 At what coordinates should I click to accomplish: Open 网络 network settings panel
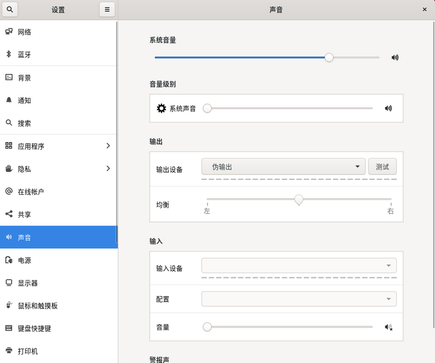pyautogui.click(x=24, y=32)
